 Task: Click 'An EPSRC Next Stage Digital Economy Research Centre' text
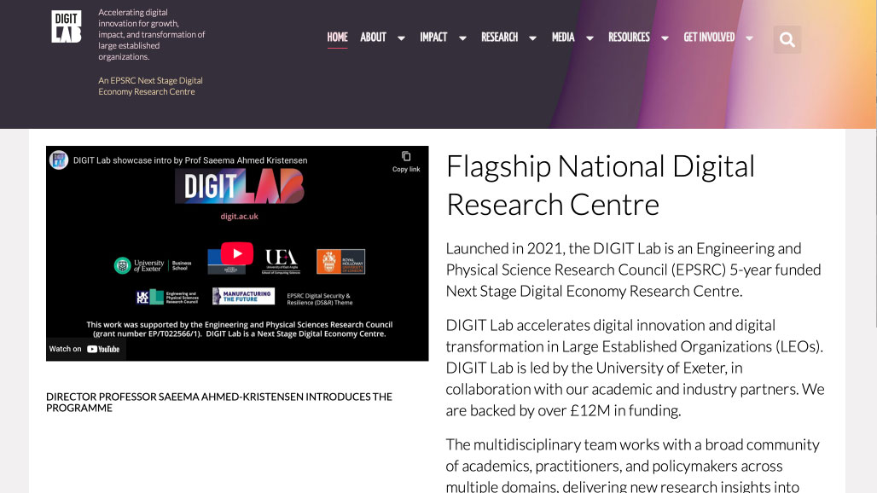[x=150, y=86]
